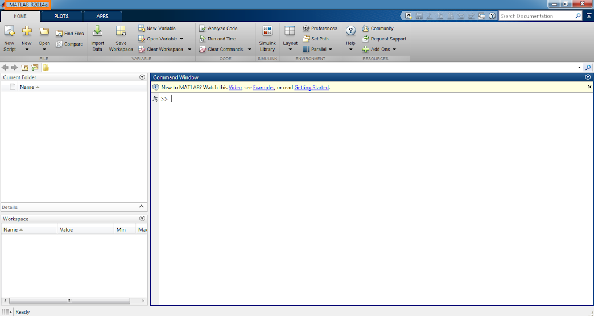Open the Simulink Library
Viewport: 594px width, 316px height.
click(267, 38)
